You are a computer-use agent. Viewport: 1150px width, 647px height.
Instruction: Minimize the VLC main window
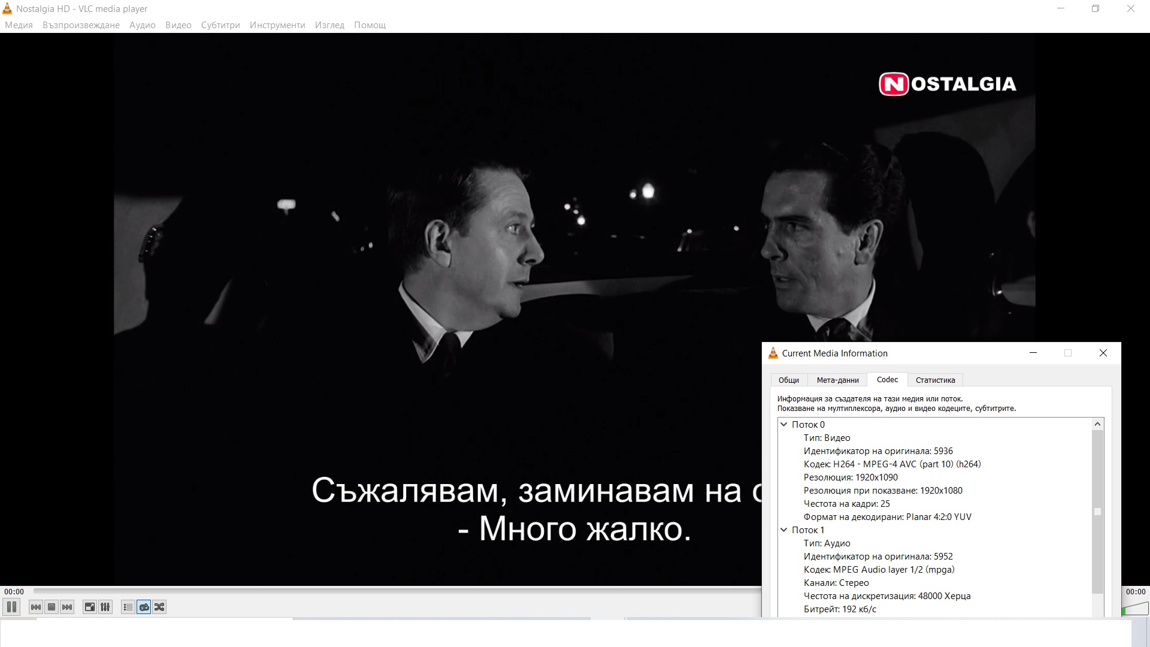pos(1061,9)
